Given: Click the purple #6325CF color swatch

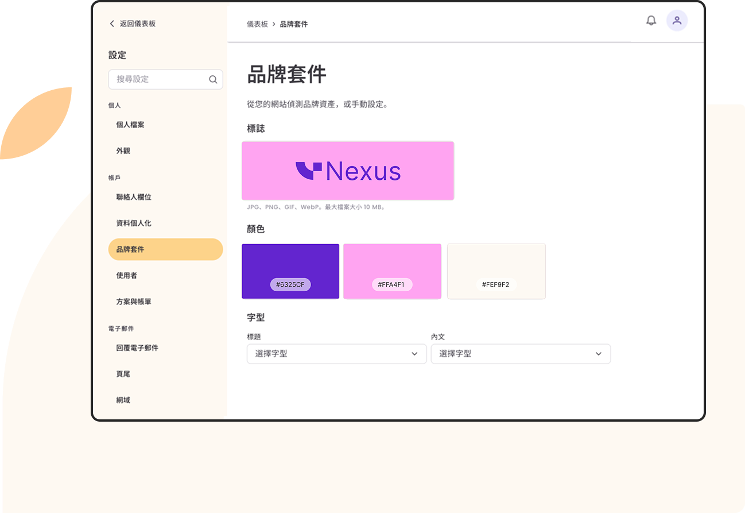Looking at the screenshot, I should click(x=290, y=271).
